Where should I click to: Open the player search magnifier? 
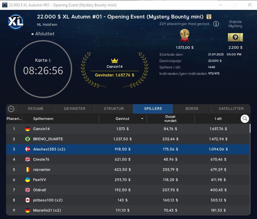coord(245,119)
